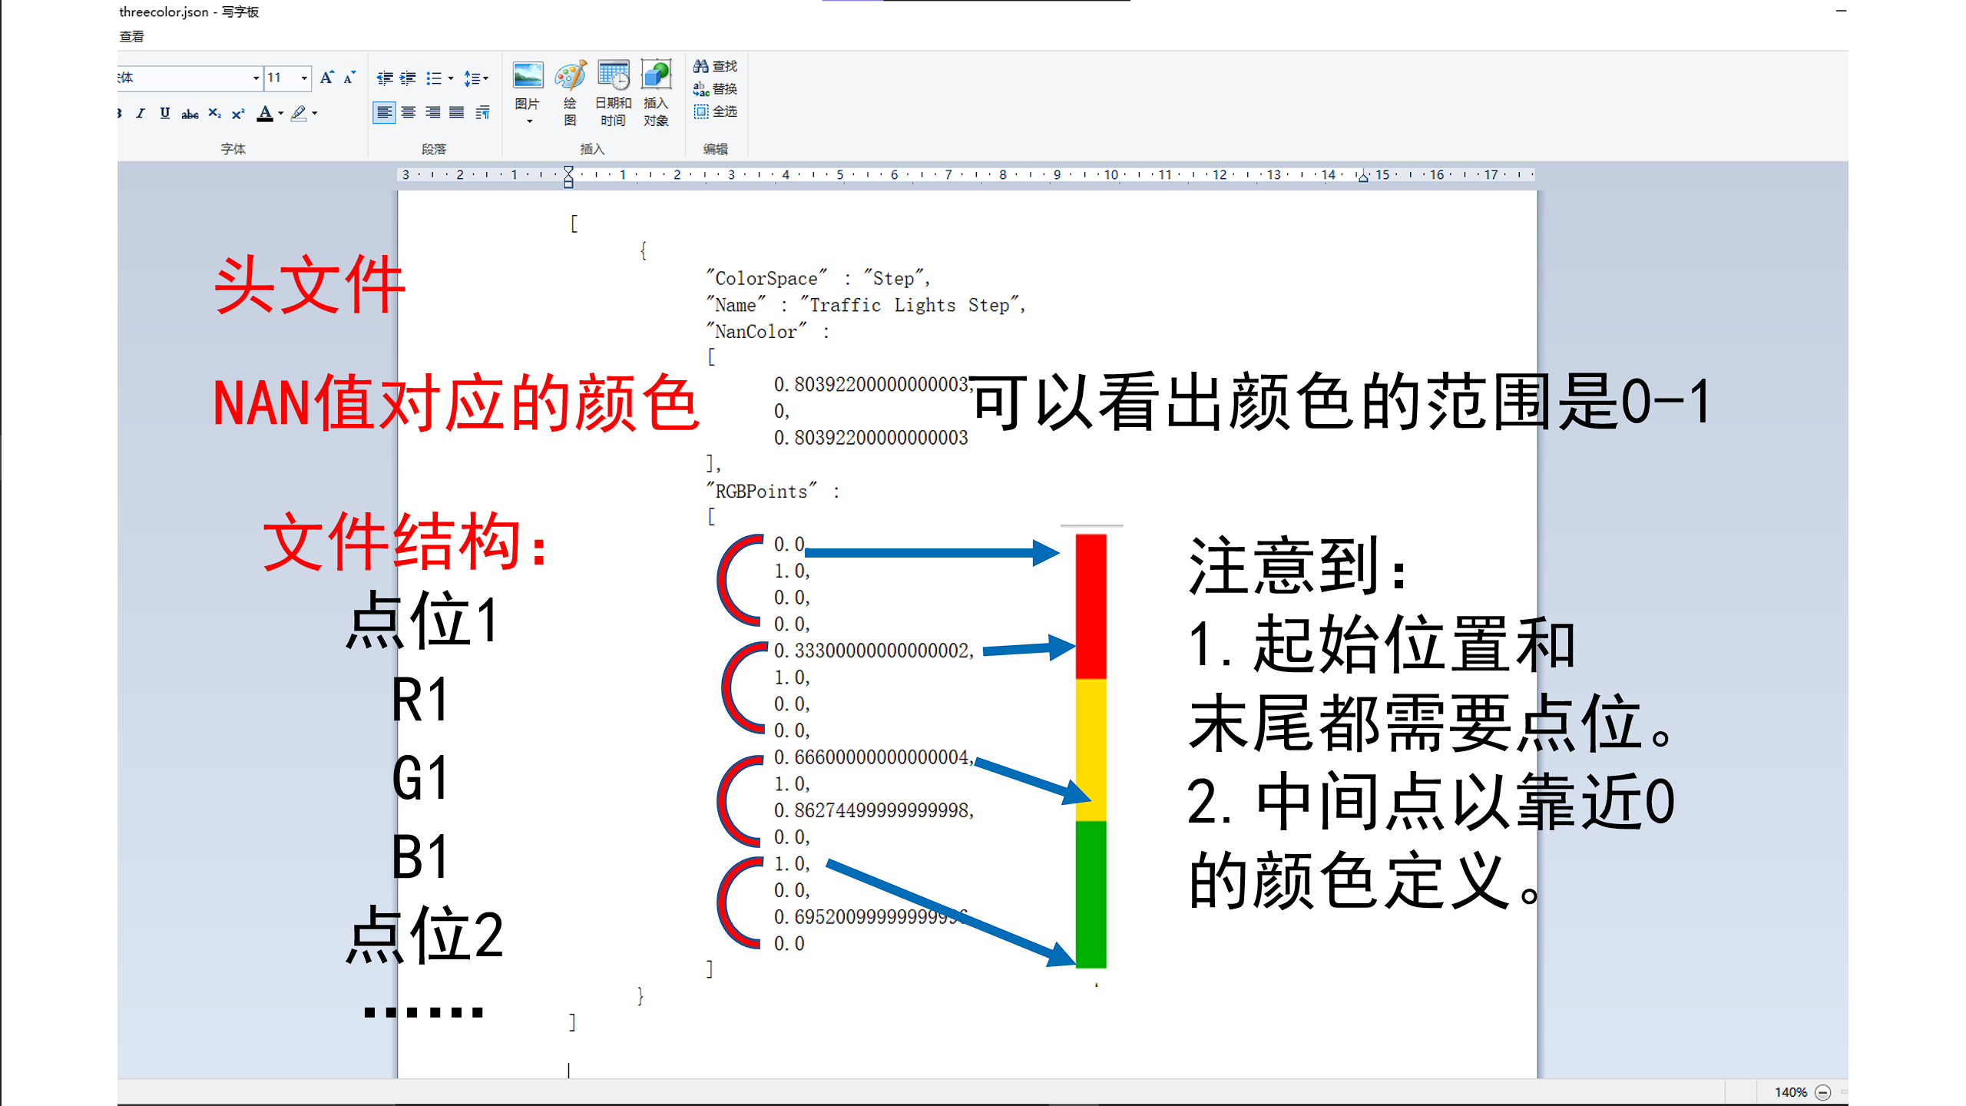Viewport: 1966px width, 1106px height.
Task: Click 全选 to select all
Action: (x=716, y=111)
